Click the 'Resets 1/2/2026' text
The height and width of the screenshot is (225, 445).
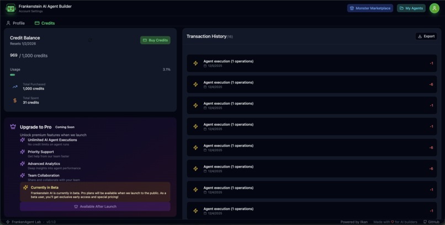point(23,44)
